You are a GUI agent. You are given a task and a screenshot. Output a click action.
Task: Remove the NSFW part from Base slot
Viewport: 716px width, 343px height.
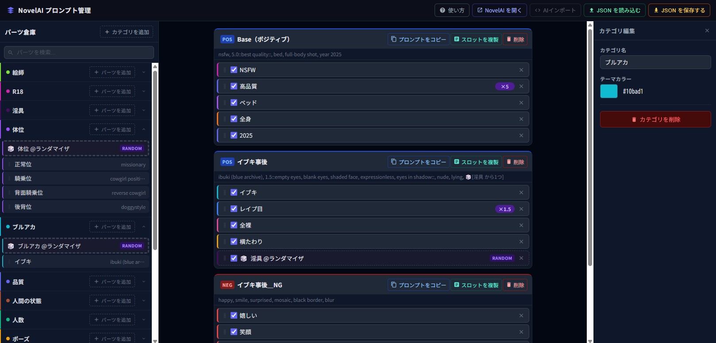[521, 70]
